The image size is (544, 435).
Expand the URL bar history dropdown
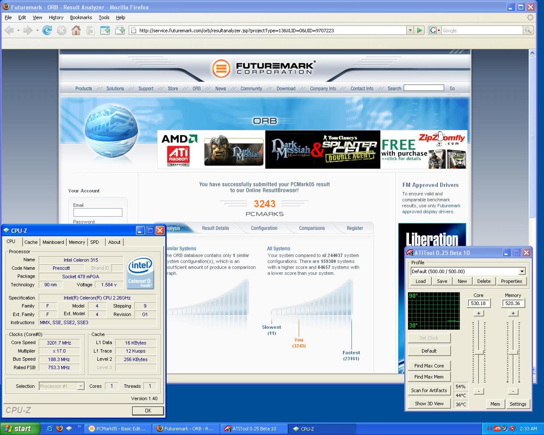410,30
